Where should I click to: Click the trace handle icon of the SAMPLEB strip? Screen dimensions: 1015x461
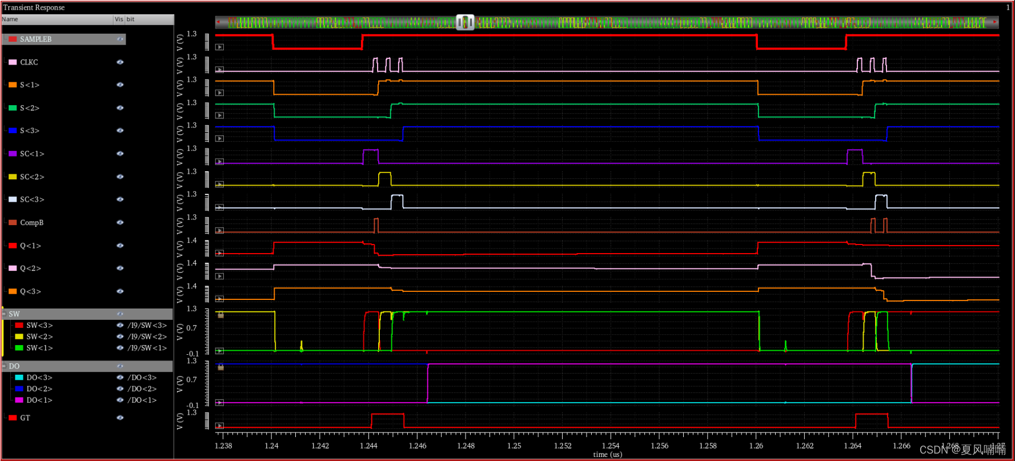pyautogui.click(x=219, y=47)
